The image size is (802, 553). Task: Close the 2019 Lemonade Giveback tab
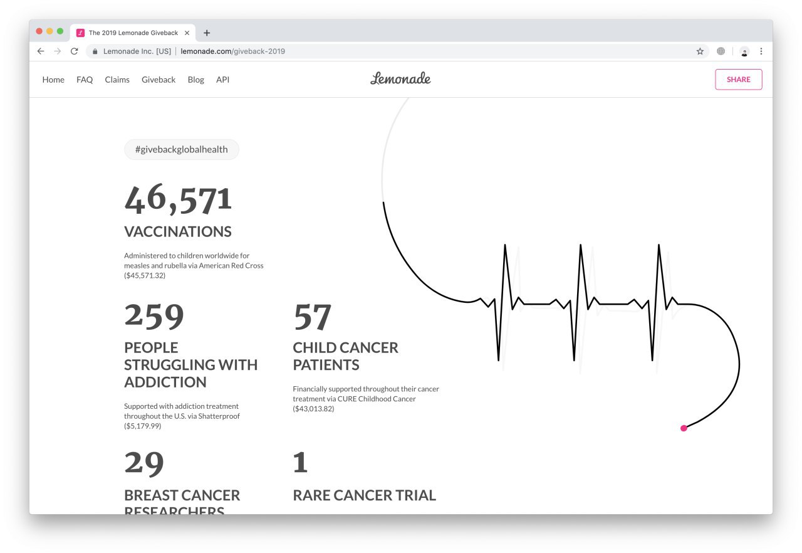click(187, 33)
